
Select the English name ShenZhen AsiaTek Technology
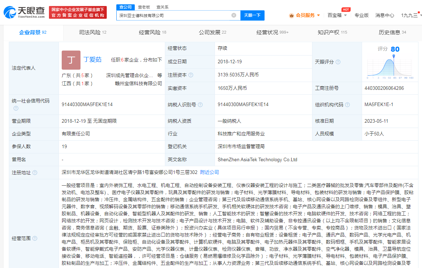[x=257, y=159]
